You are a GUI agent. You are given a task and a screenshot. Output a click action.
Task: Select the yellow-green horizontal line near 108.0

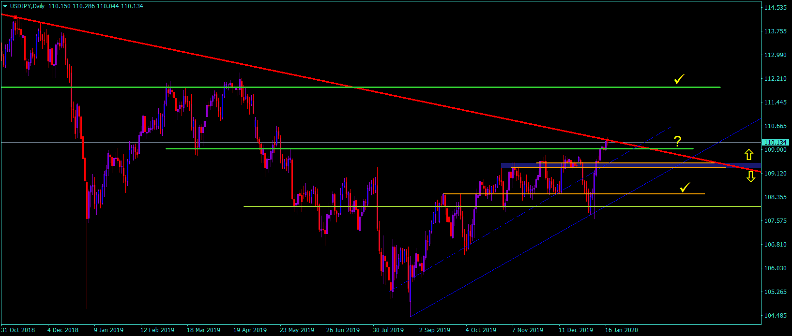coord(502,206)
